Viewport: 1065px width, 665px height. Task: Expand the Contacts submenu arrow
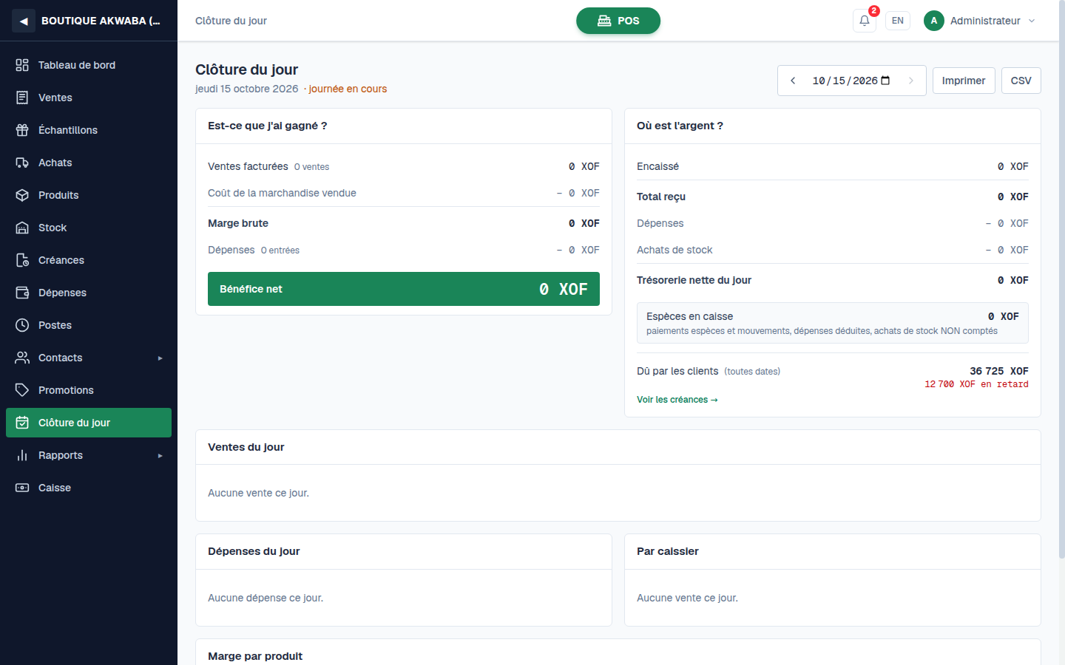[x=160, y=358]
